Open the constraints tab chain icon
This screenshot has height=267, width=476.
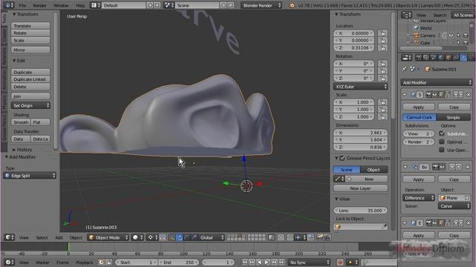(456, 58)
